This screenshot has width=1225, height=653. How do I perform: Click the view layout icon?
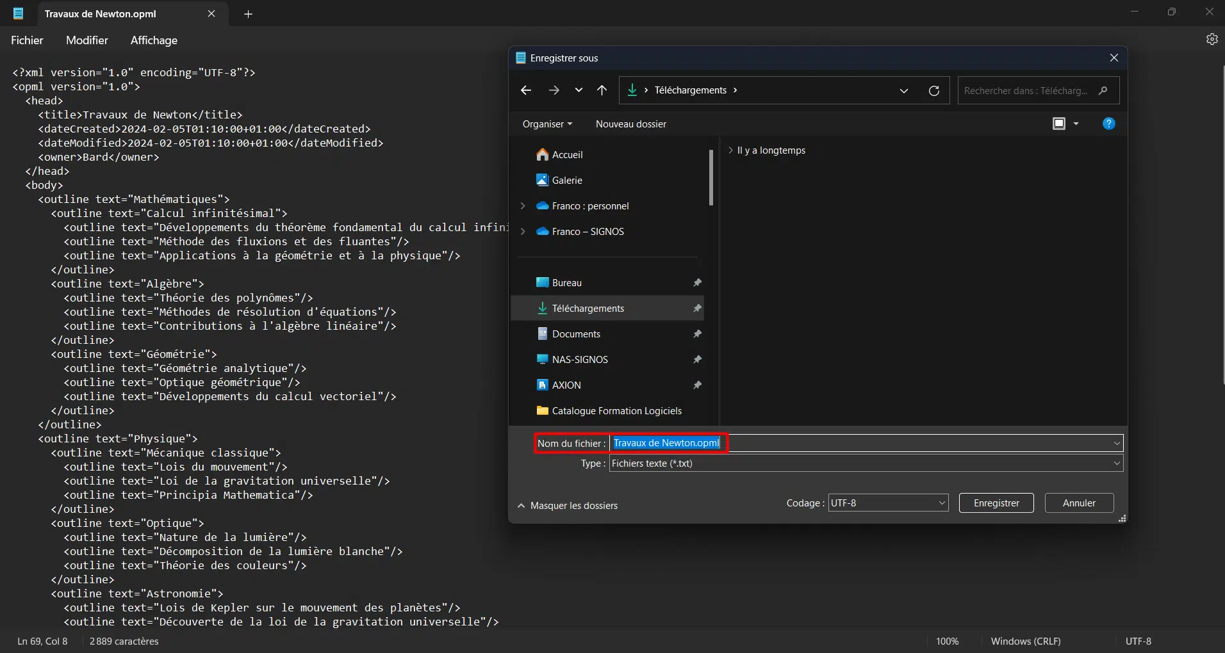point(1059,124)
